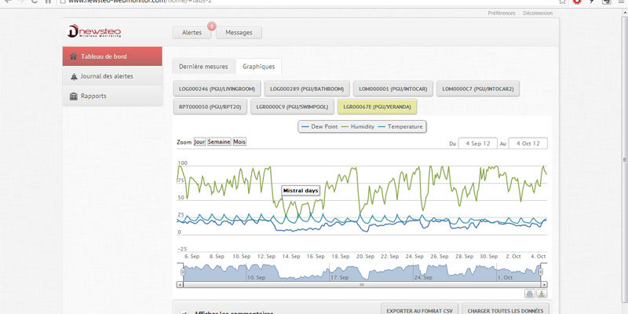Click Exporter au format CSV
Viewport: 628px width, 314px height.
click(419, 310)
